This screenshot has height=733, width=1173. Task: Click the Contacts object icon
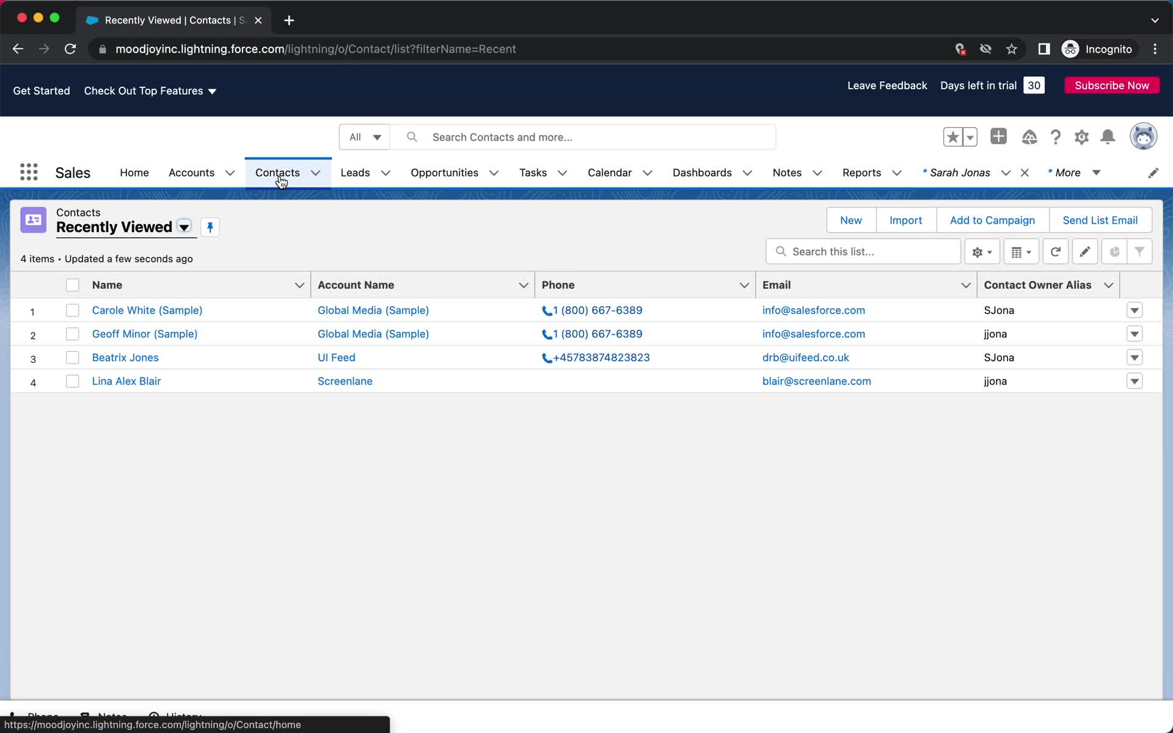point(33,220)
